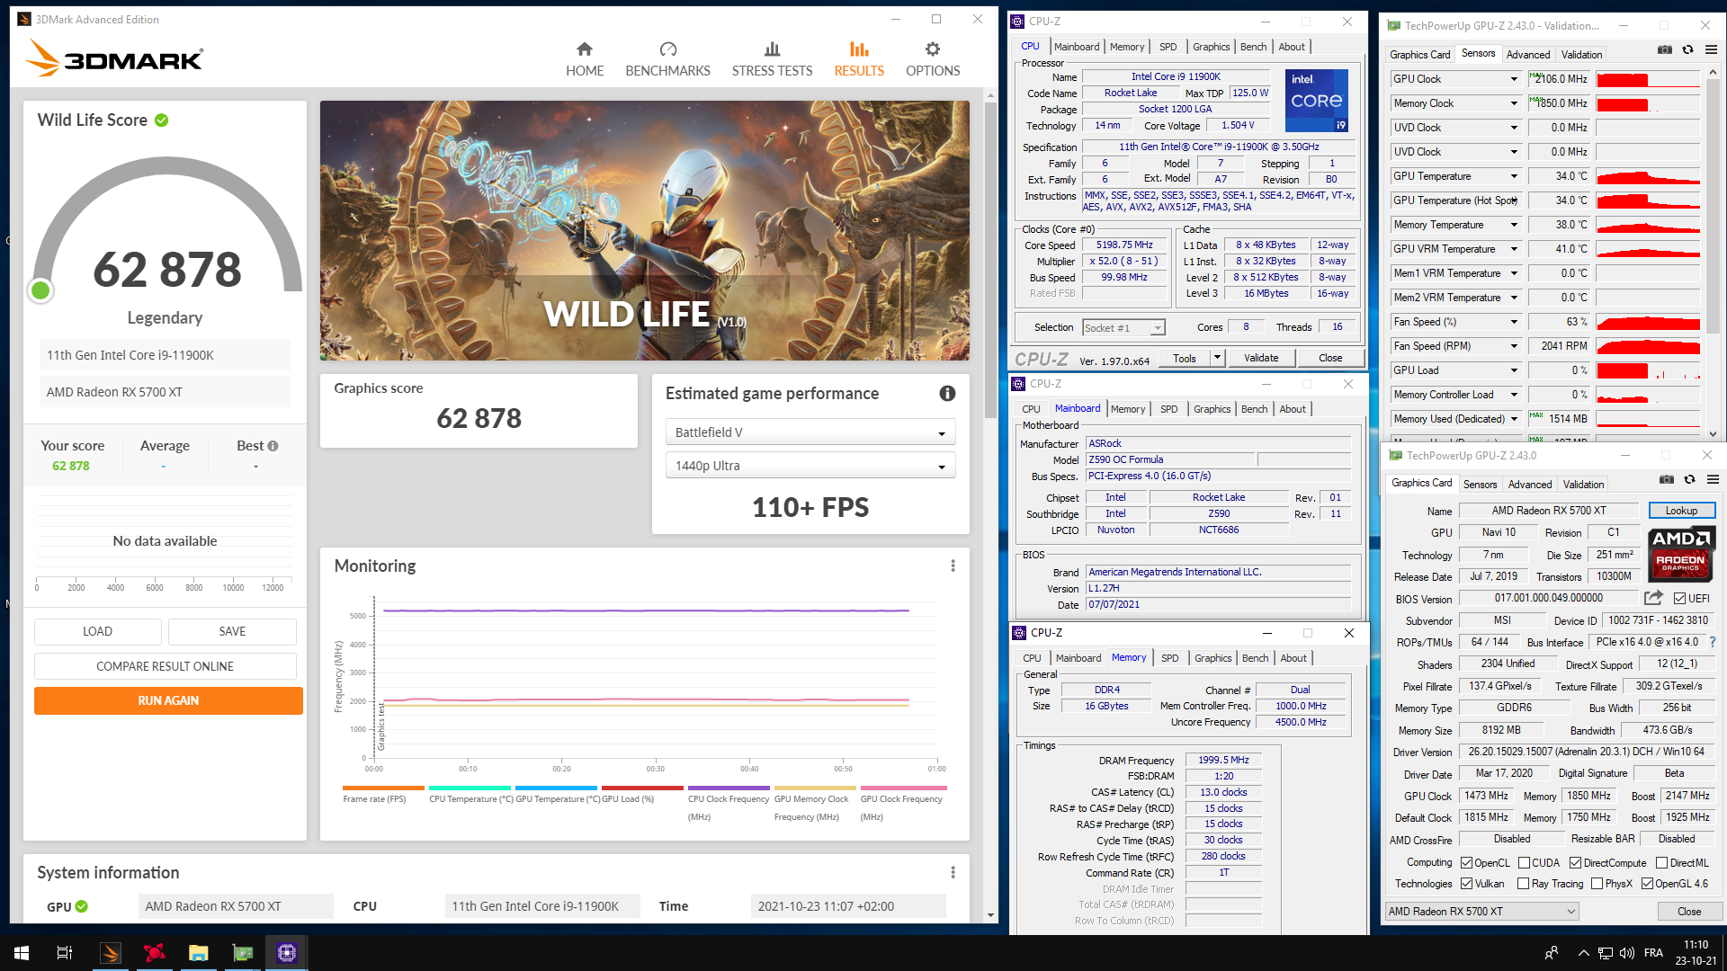
Task: Open File Explorer from the taskbar
Action: click(x=198, y=953)
